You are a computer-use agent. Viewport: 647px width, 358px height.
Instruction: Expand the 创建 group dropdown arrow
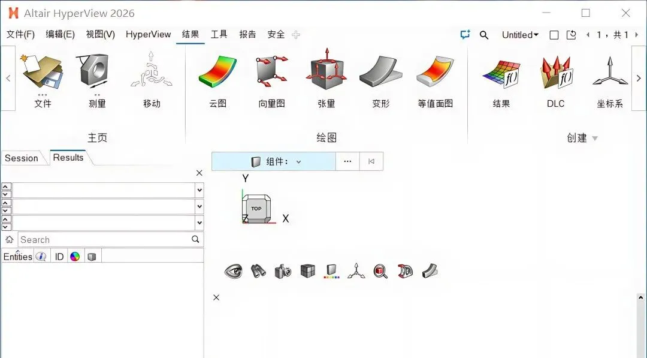595,139
